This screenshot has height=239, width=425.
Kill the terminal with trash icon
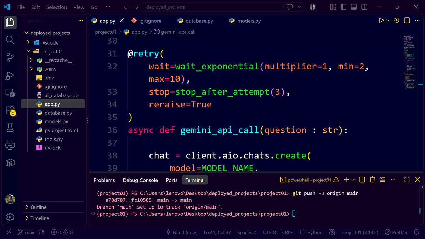(372, 180)
